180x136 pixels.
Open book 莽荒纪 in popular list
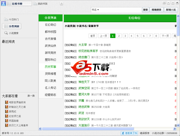[12, 111]
